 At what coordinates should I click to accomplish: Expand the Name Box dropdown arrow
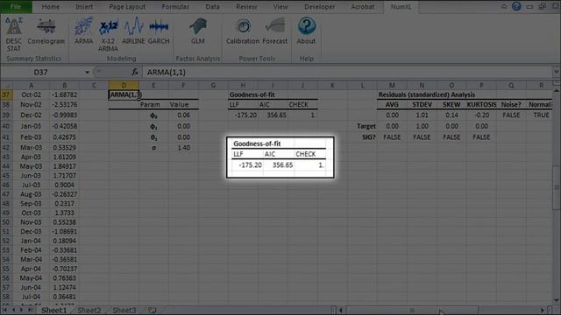87,73
